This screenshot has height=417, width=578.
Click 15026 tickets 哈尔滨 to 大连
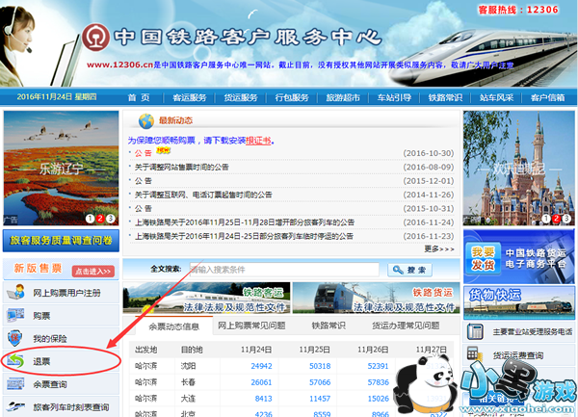point(379,398)
